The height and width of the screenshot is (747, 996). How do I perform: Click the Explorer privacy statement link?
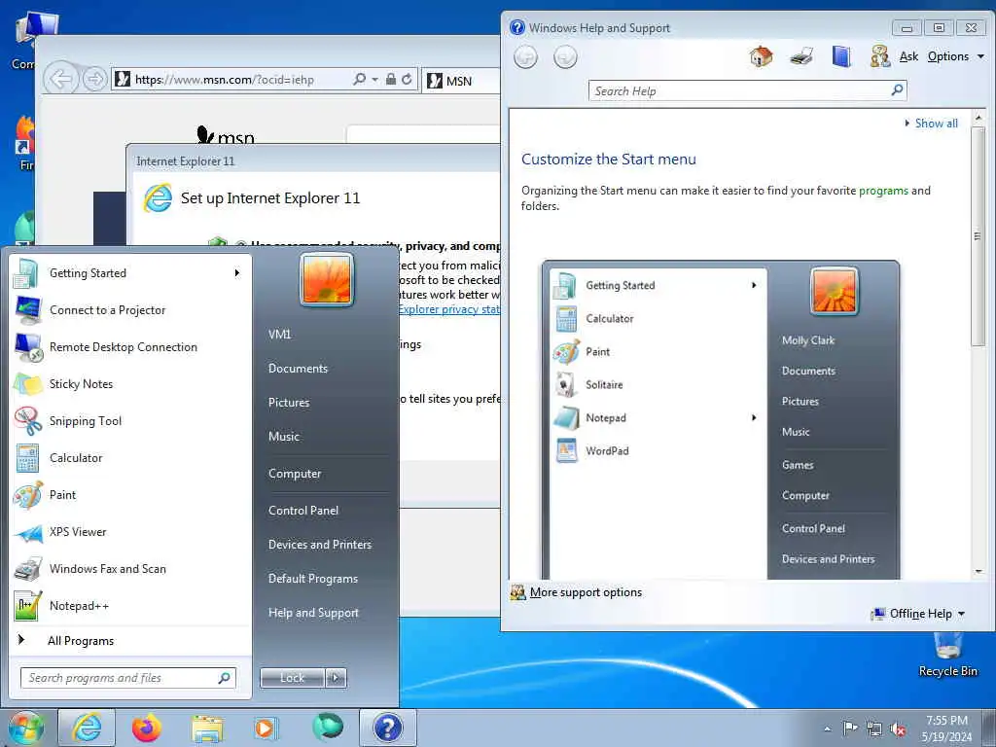click(x=449, y=309)
